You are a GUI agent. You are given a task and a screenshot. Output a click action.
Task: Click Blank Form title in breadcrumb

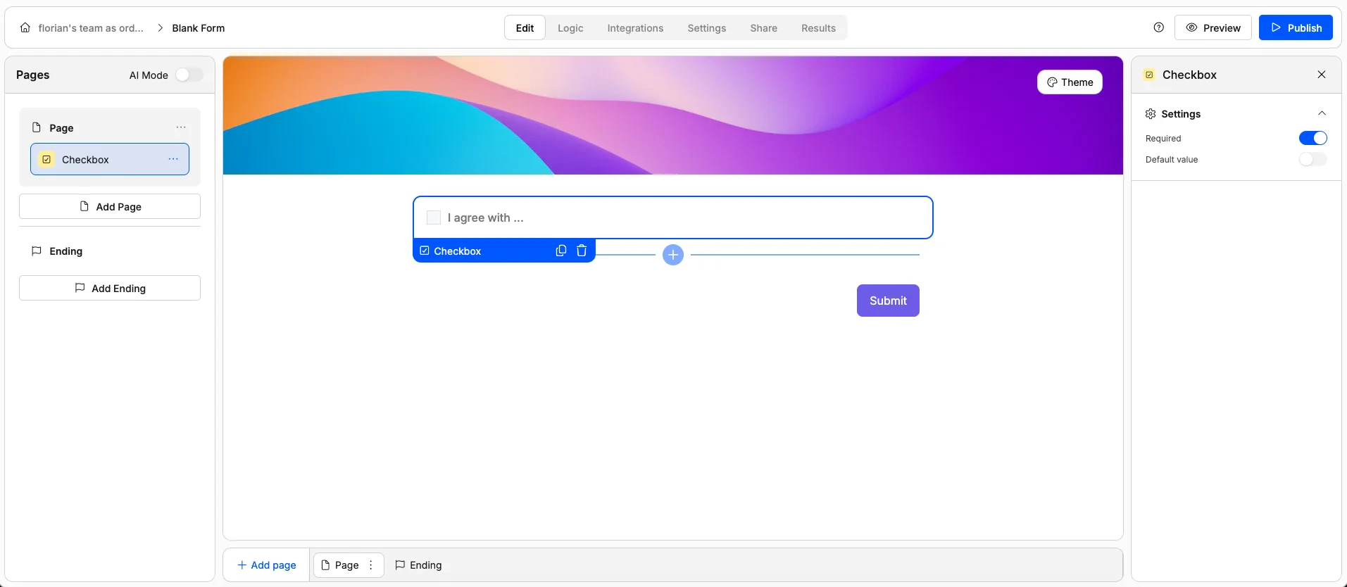[199, 28]
